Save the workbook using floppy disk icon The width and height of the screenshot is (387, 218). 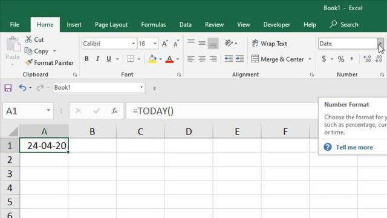(8, 88)
